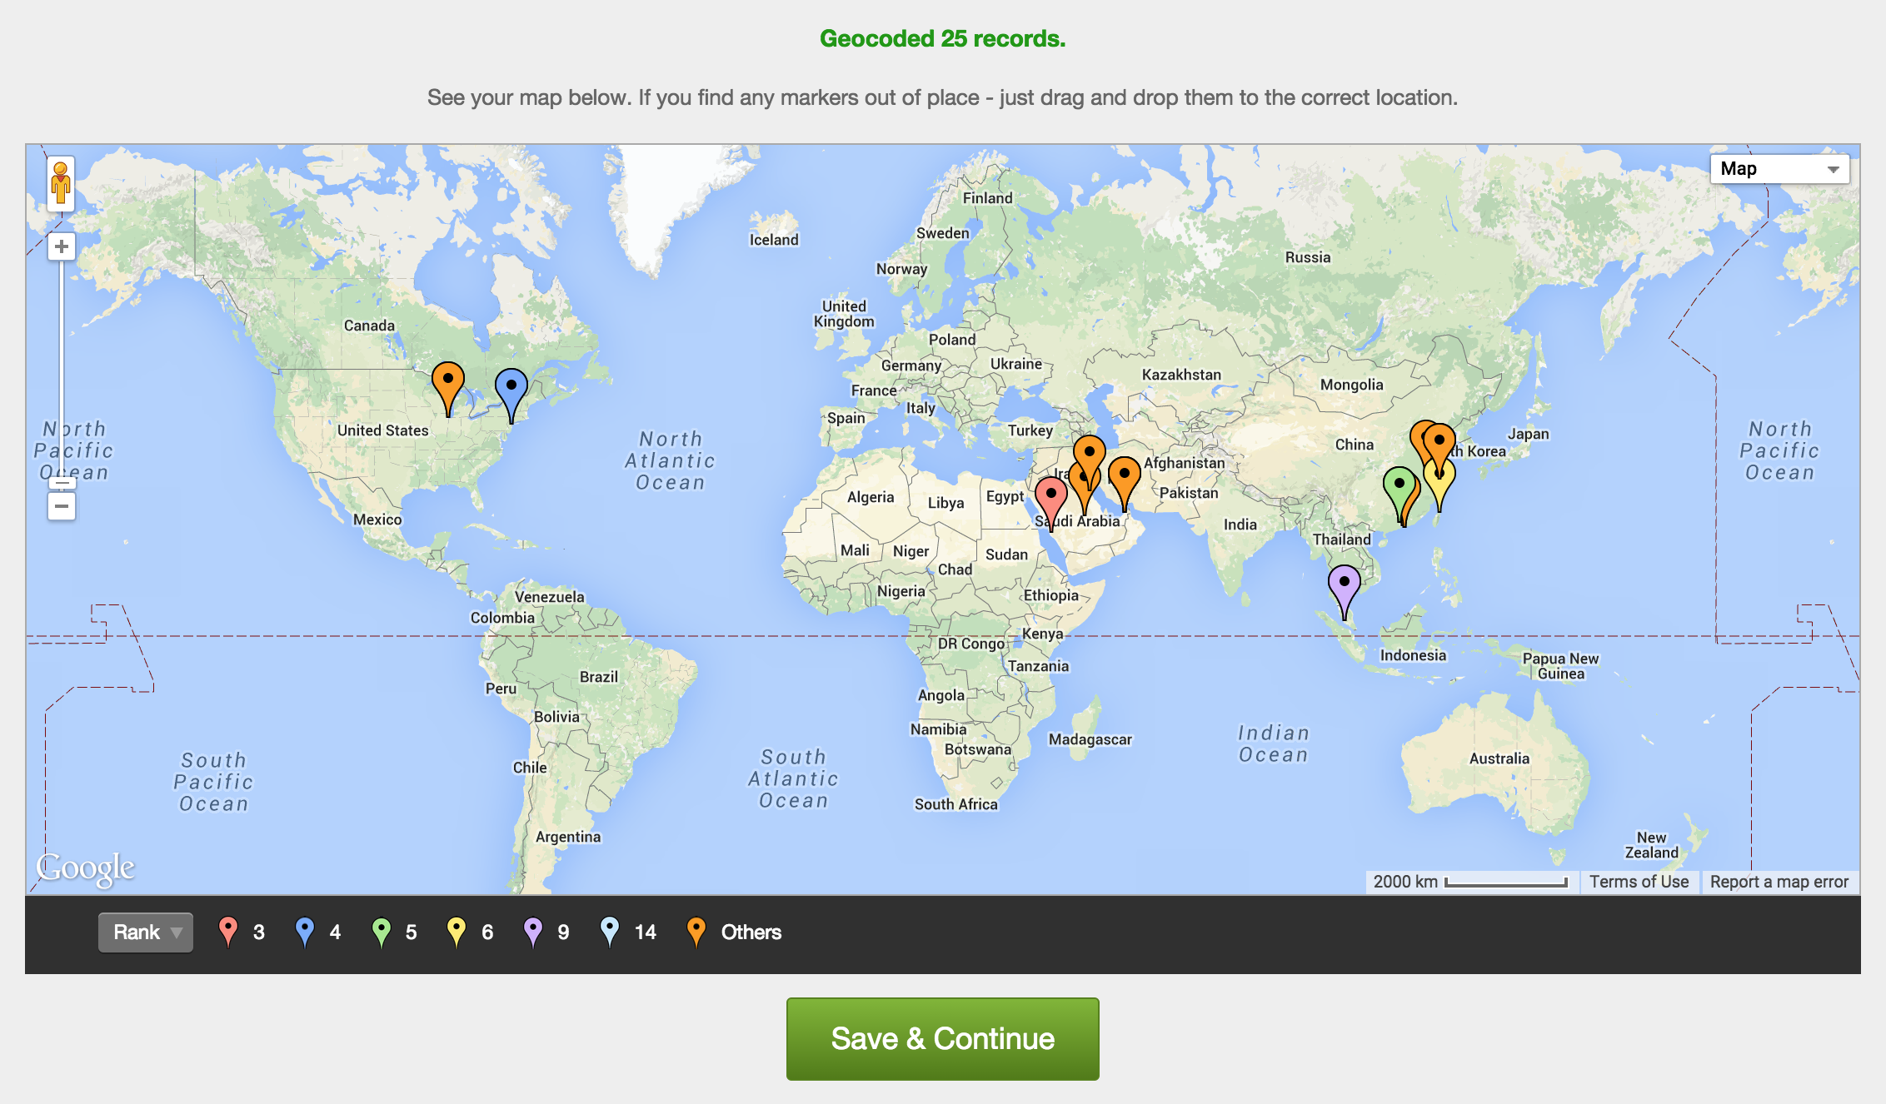Click the zoom out button on map
Viewport: 1886px width, 1104px height.
pyautogui.click(x=62, y=509)
